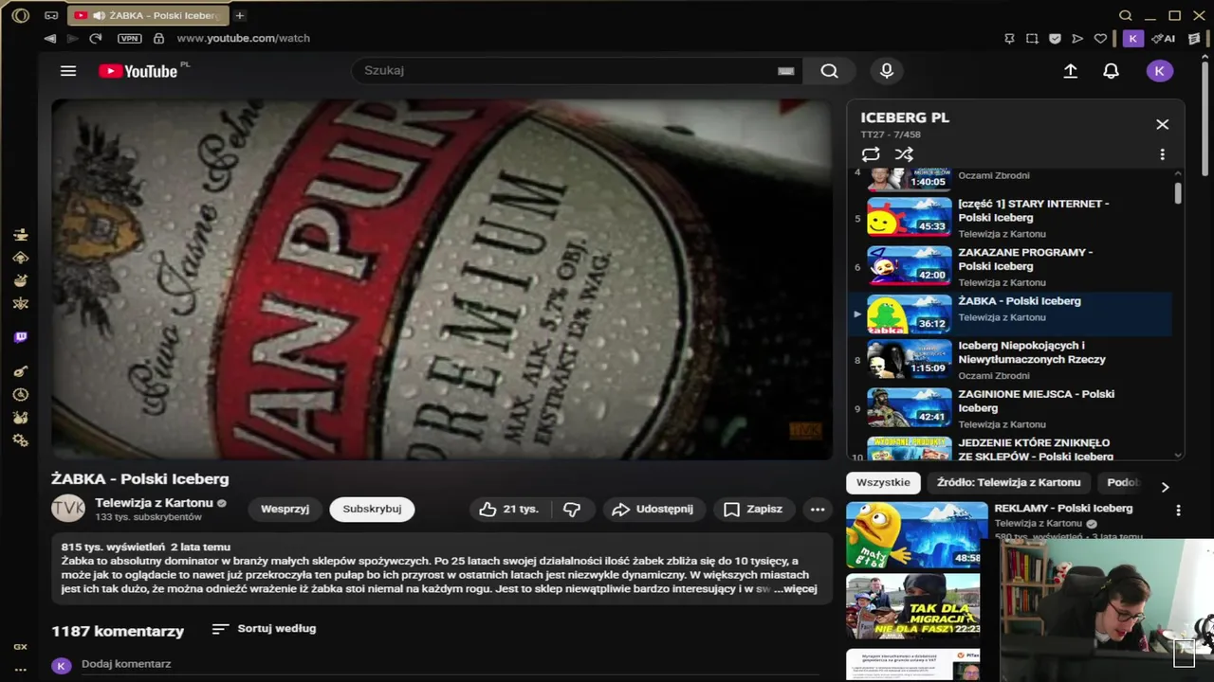Viewport: 1214px width, 682px height.
Task: Like the video with 21 tys. thumbs up
Action: (x=509, y=510)
